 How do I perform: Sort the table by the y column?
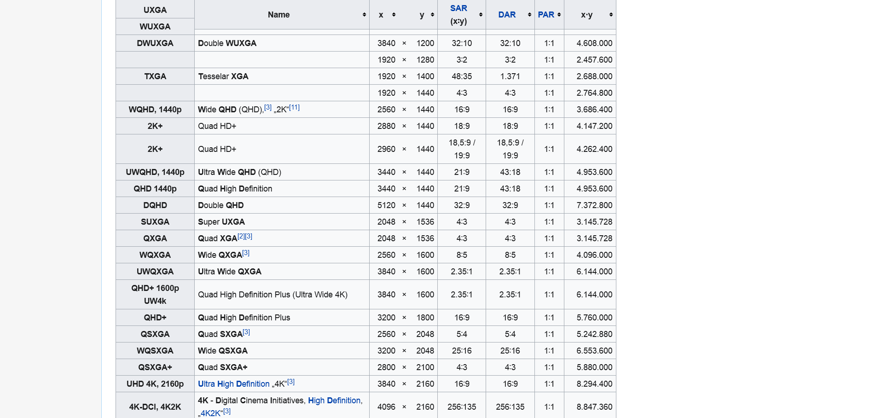pyautogui.click(x=433, y=14)
